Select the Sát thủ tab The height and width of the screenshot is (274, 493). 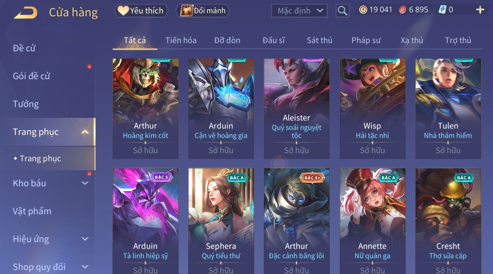coord(319,40)
